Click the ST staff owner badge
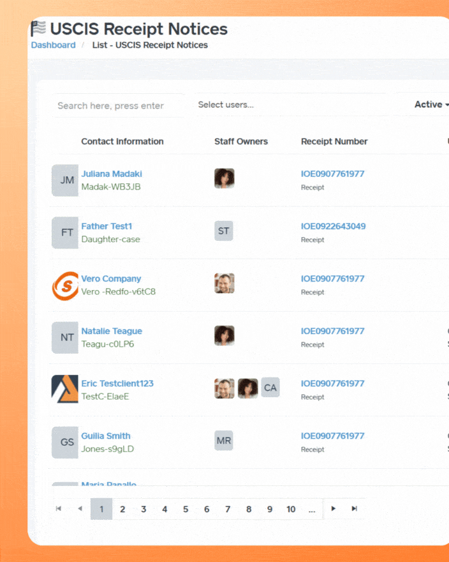 tap(223, 231)
